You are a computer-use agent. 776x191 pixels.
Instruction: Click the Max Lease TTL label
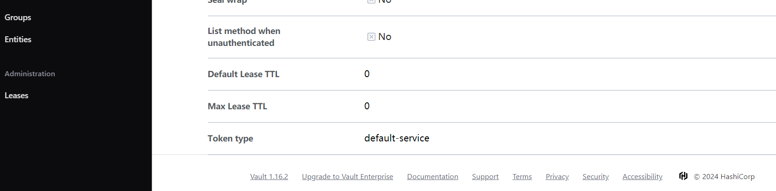pos(237,107)
